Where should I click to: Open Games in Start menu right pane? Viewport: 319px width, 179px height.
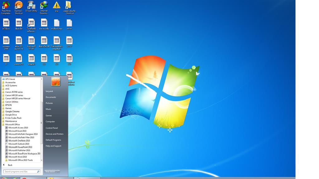pyautogui.click(x=49, y=116)
